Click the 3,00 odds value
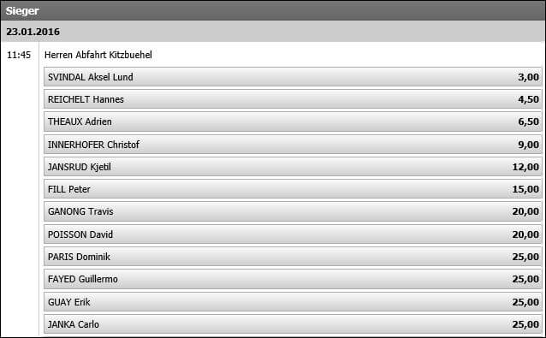 (528, 77)
